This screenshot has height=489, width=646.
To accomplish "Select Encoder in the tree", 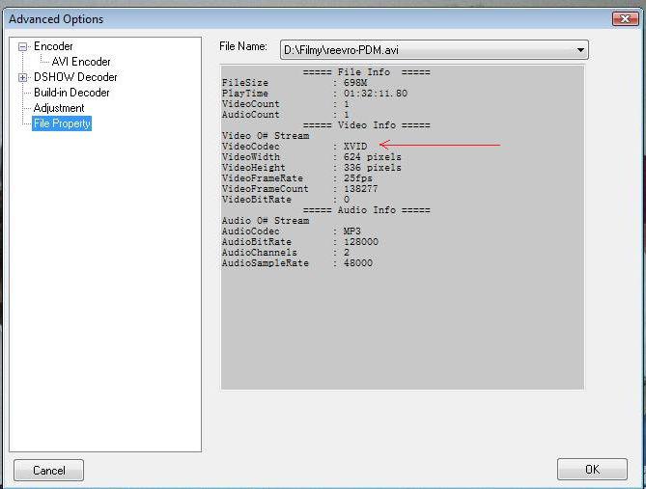I will (x=53, y=46).
